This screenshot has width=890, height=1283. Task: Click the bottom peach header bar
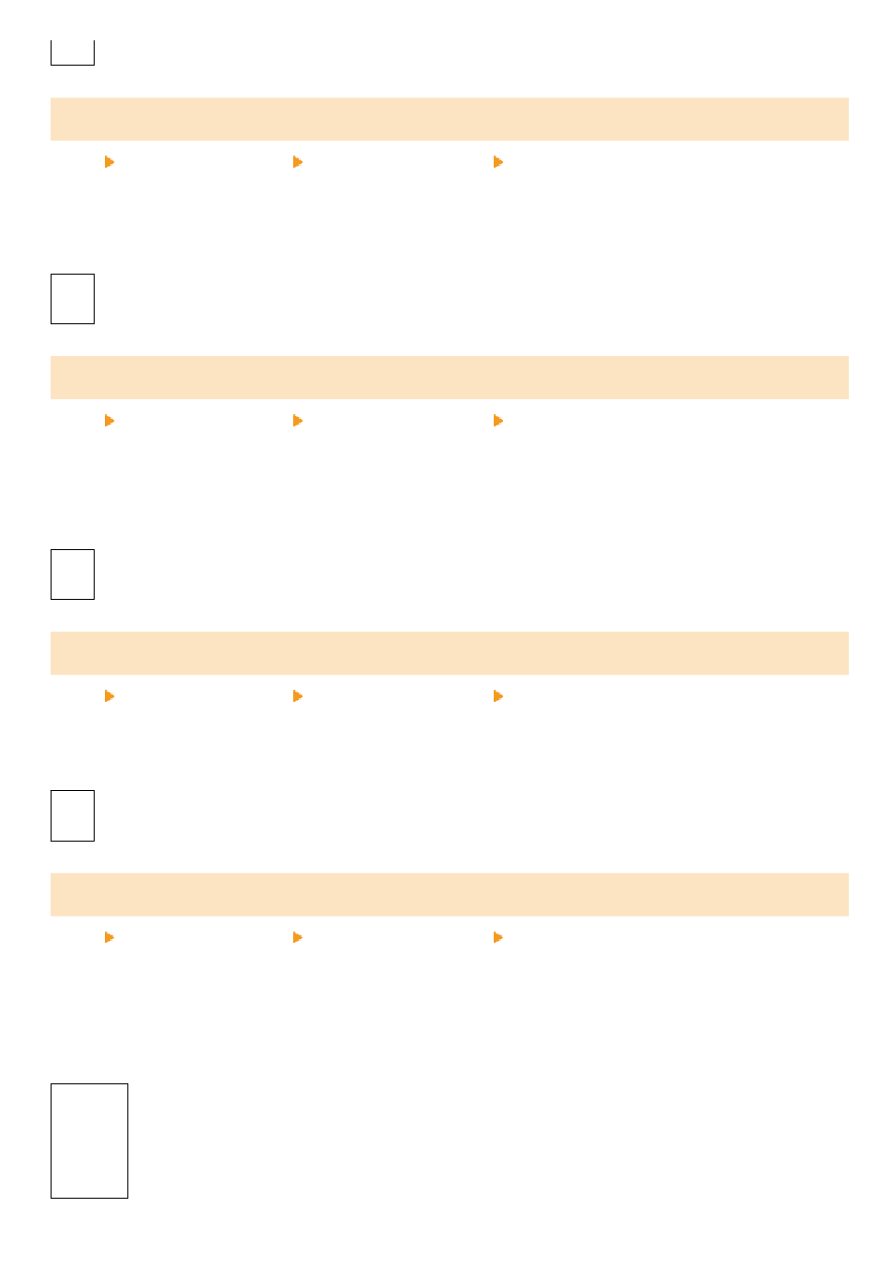pyautogui.click(x=449, y=894)
